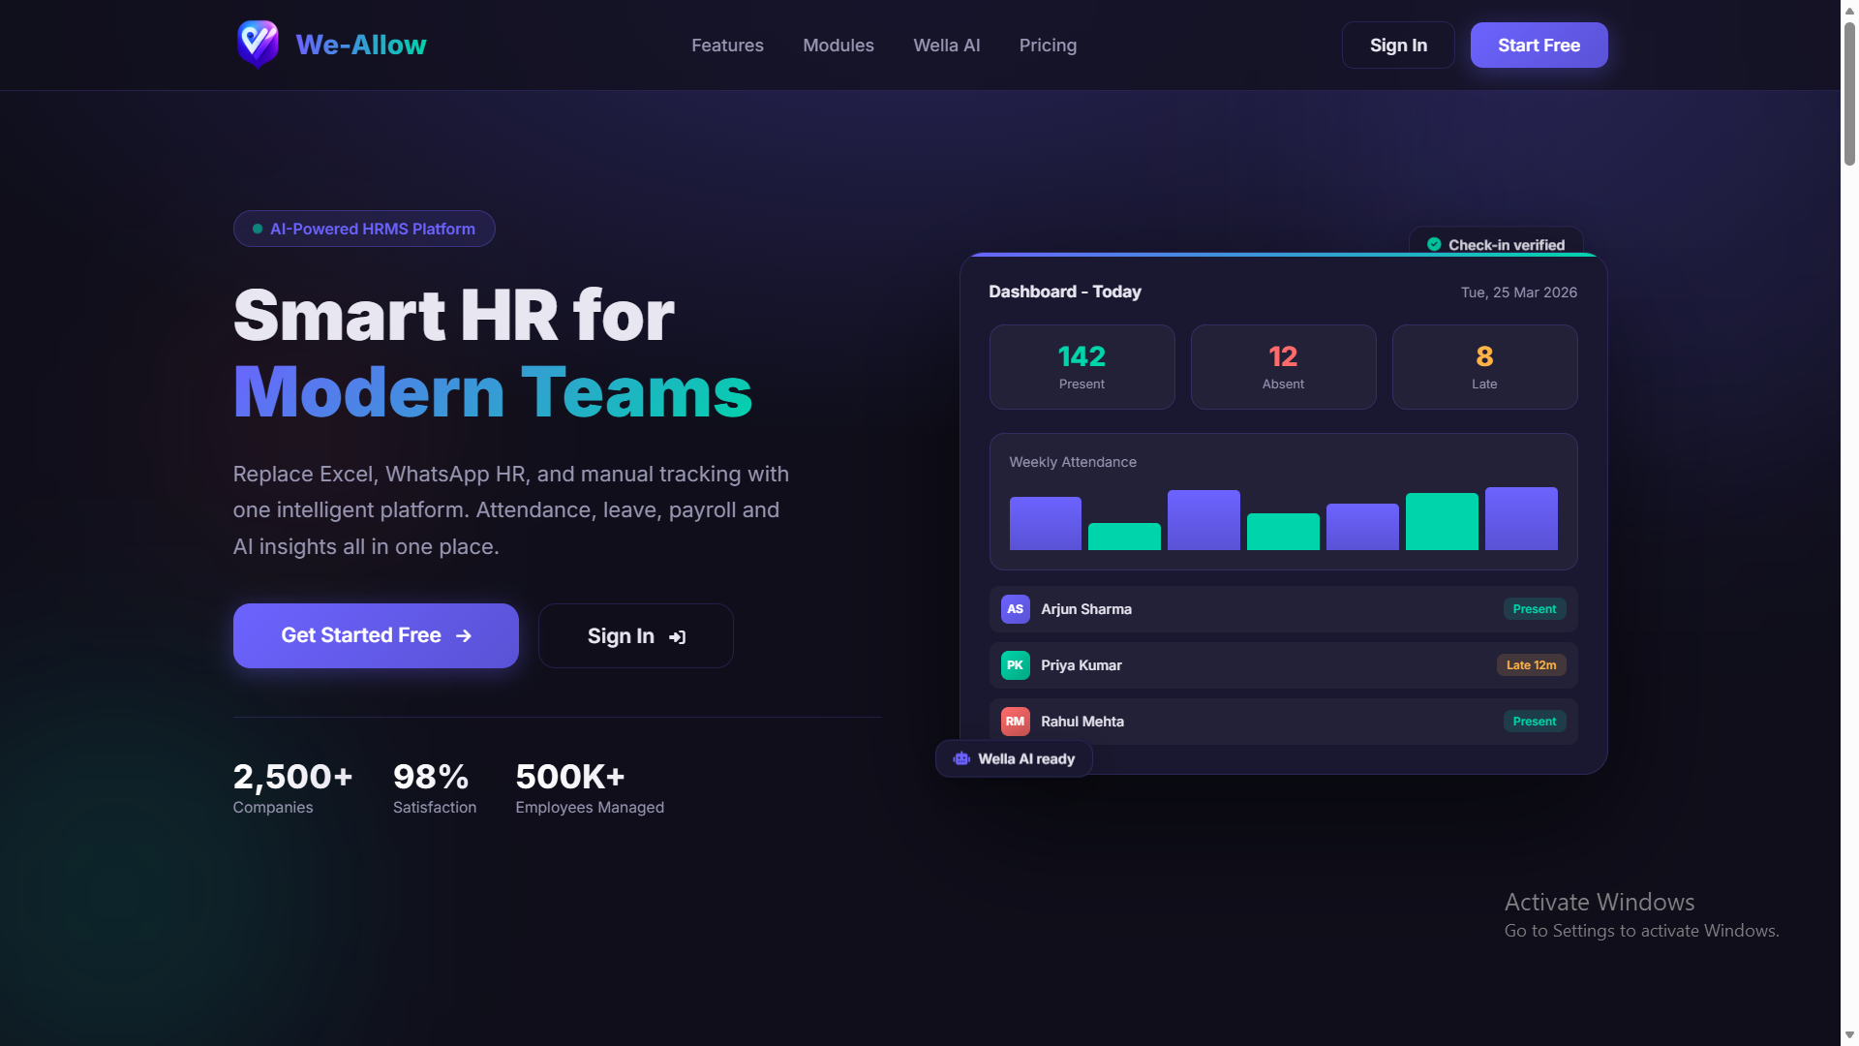Go to the Modules nav link
1859x1046 pixels.
(x=838, y=46)
